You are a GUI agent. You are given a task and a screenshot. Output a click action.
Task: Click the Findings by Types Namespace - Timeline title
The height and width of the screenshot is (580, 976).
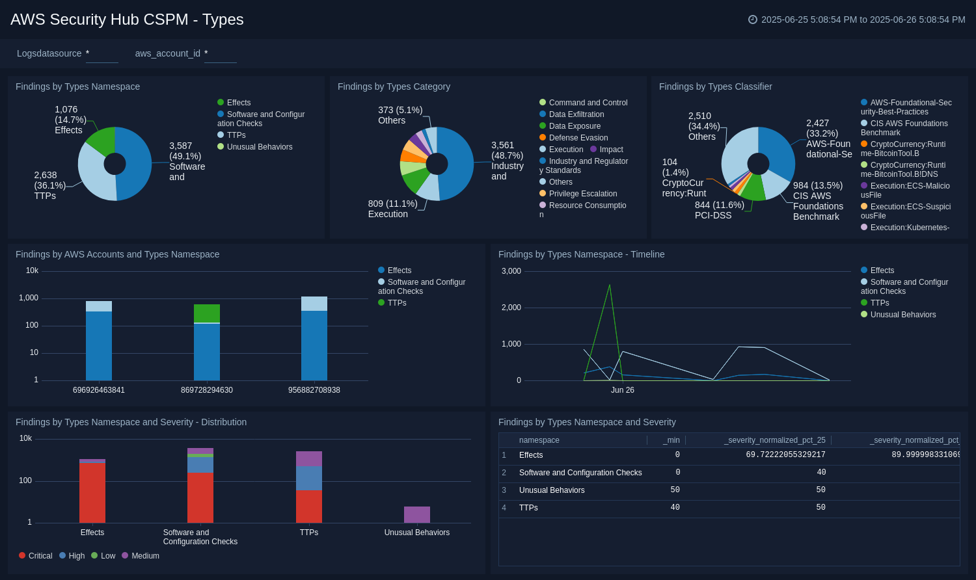pos(582,254)
